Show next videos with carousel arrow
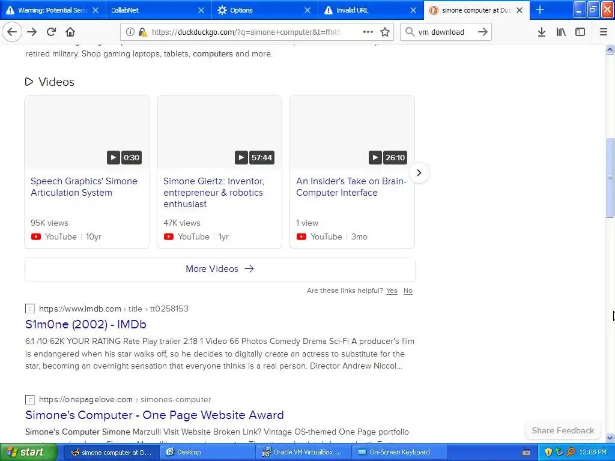Screen dimensions: 615x461 419,173
